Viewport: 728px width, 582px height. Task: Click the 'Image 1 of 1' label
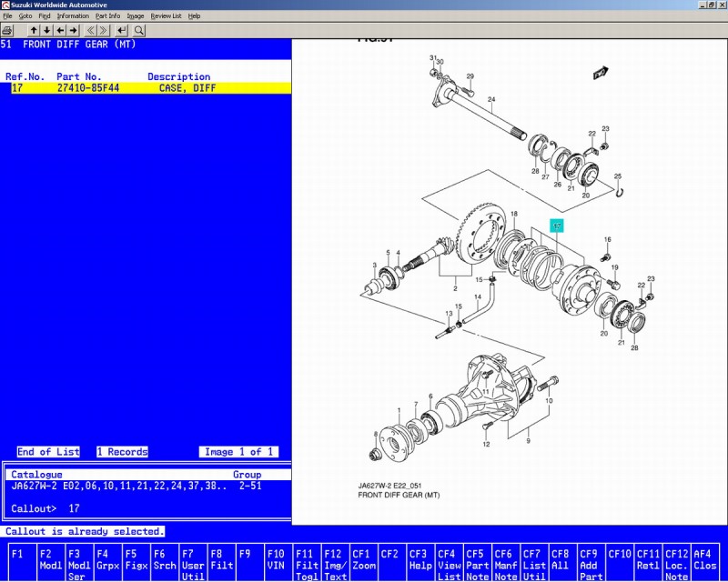click(238, 452)
